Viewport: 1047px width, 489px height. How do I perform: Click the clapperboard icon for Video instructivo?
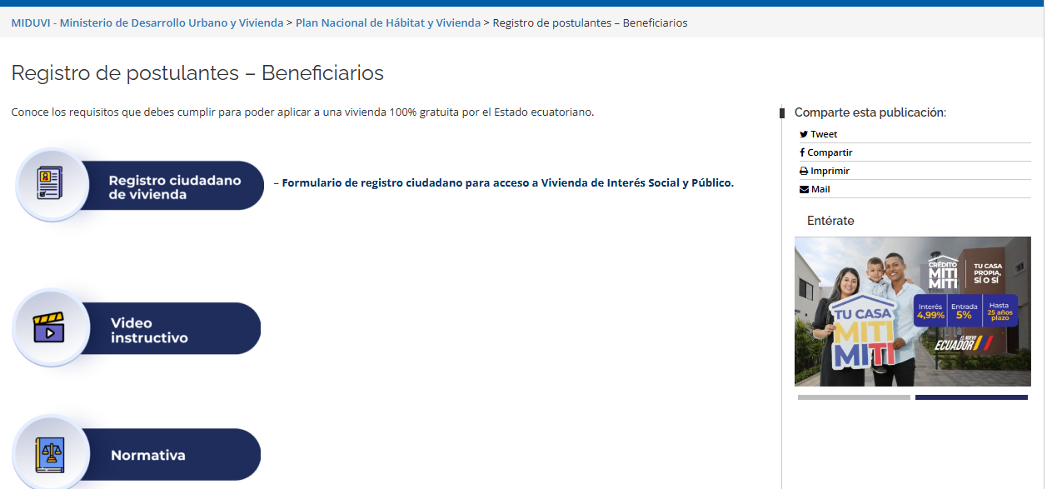click(49, 328)
